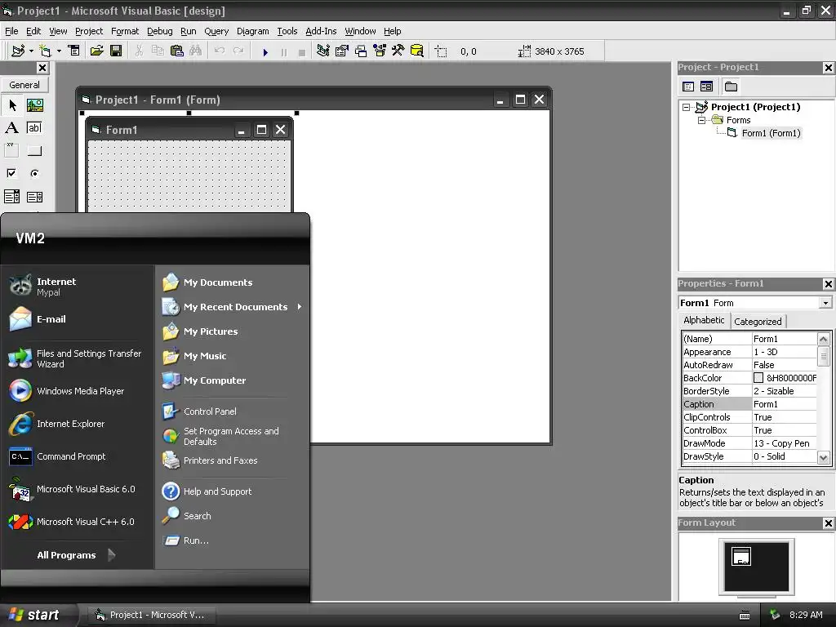Image resolution: width=836 pixels, height=627 pixels.
Task: Toggle Folders in the Project panel
Action: 731,87
